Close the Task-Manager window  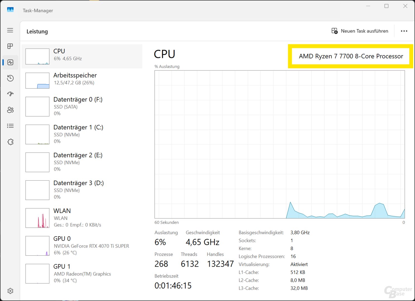[405, 6]
